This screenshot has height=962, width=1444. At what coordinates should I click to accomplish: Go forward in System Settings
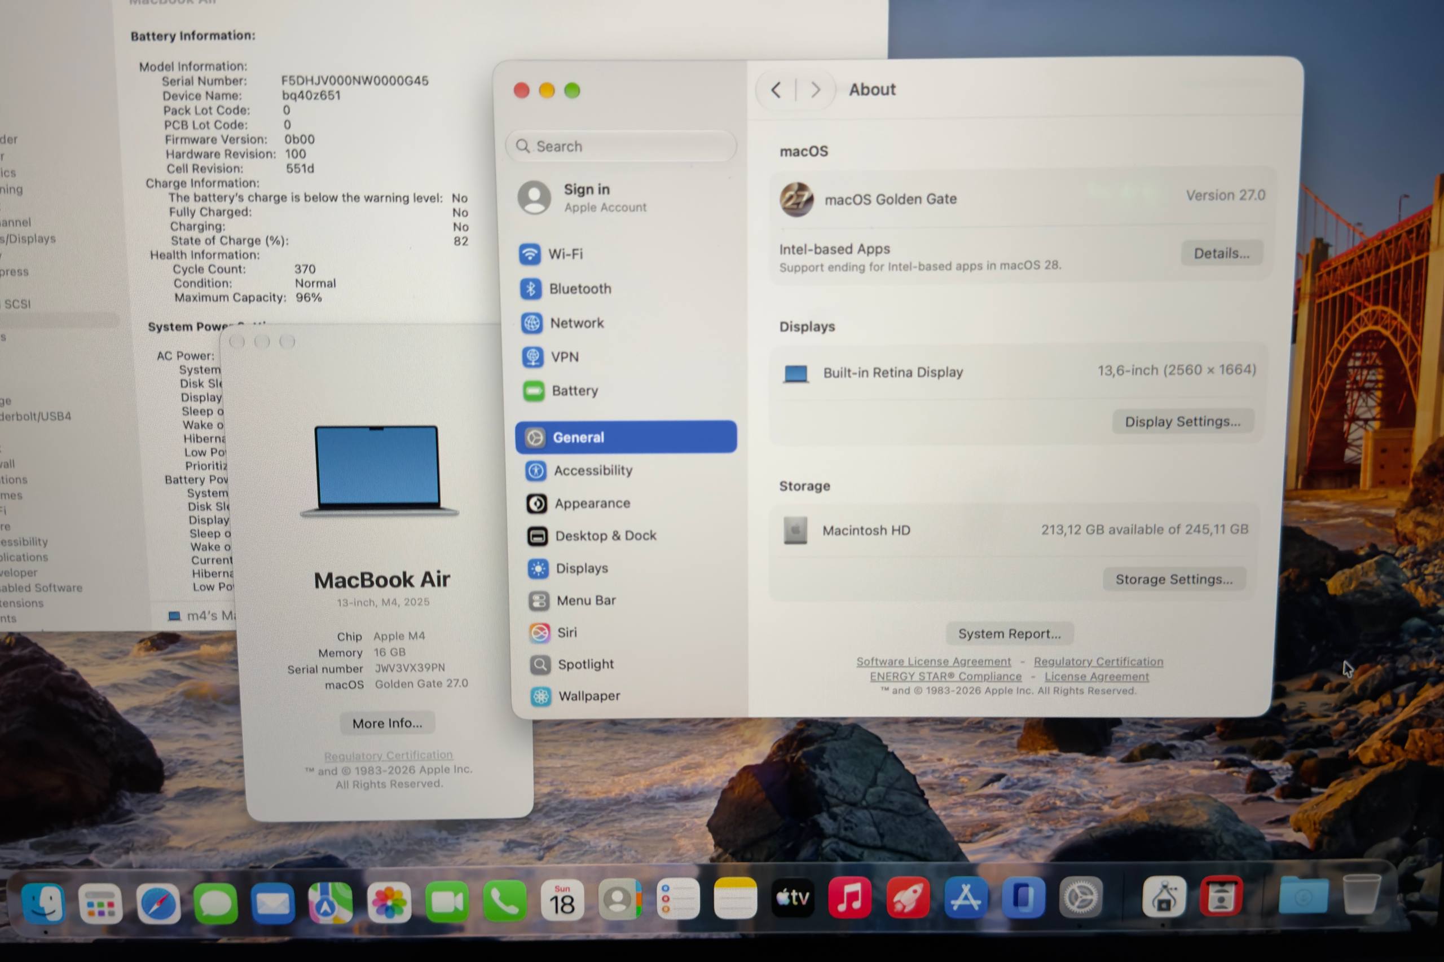point(816,90)
